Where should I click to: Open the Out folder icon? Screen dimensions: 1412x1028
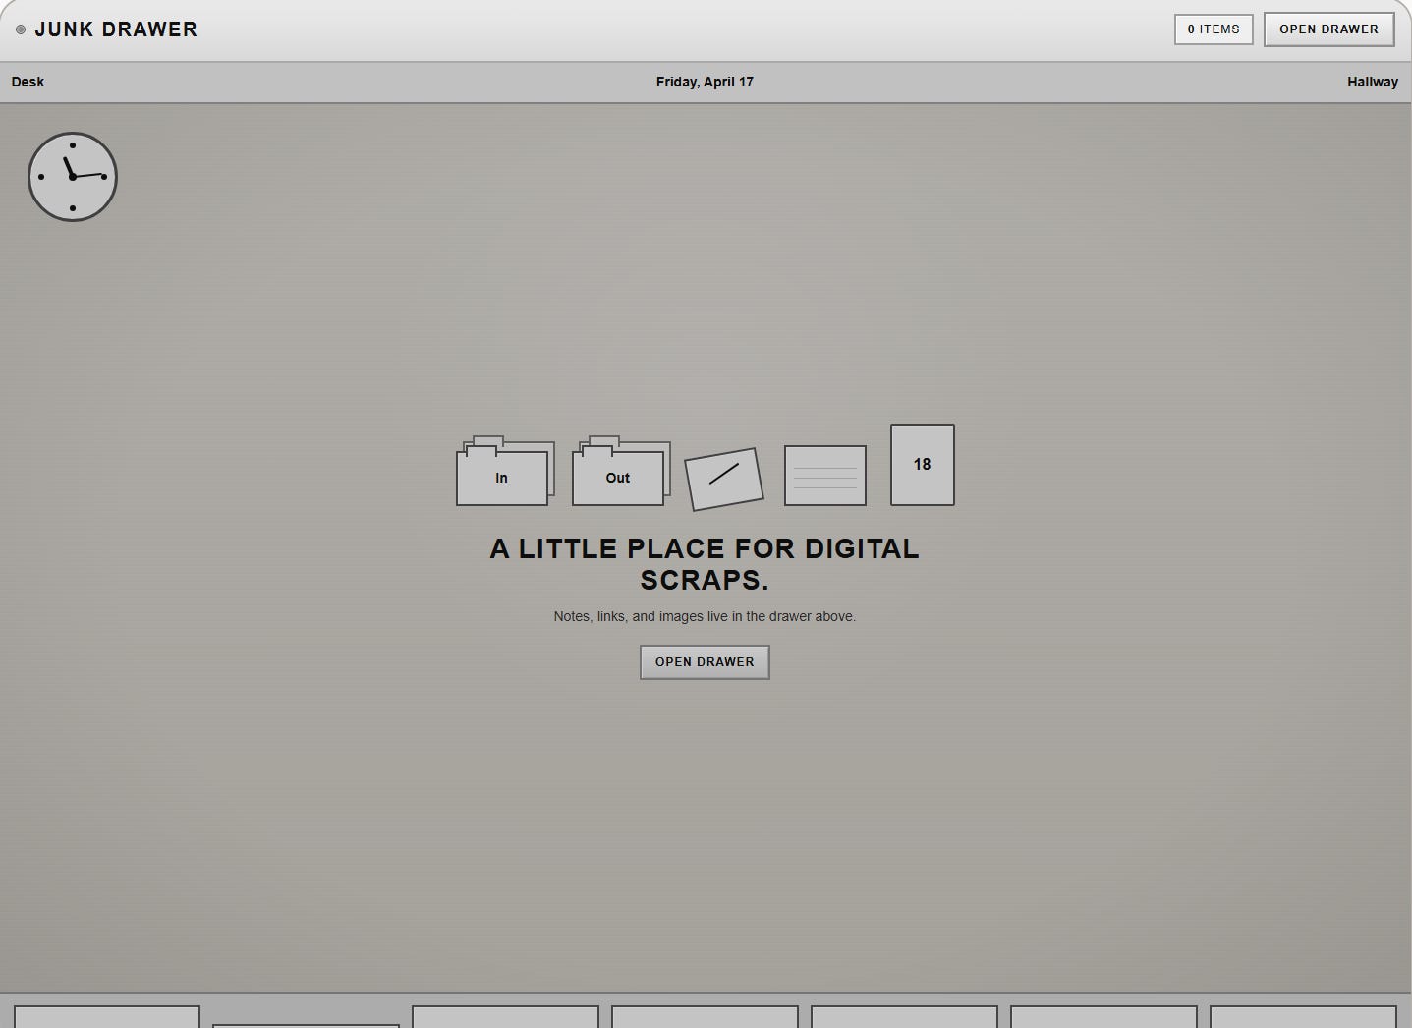coord(621,472)
